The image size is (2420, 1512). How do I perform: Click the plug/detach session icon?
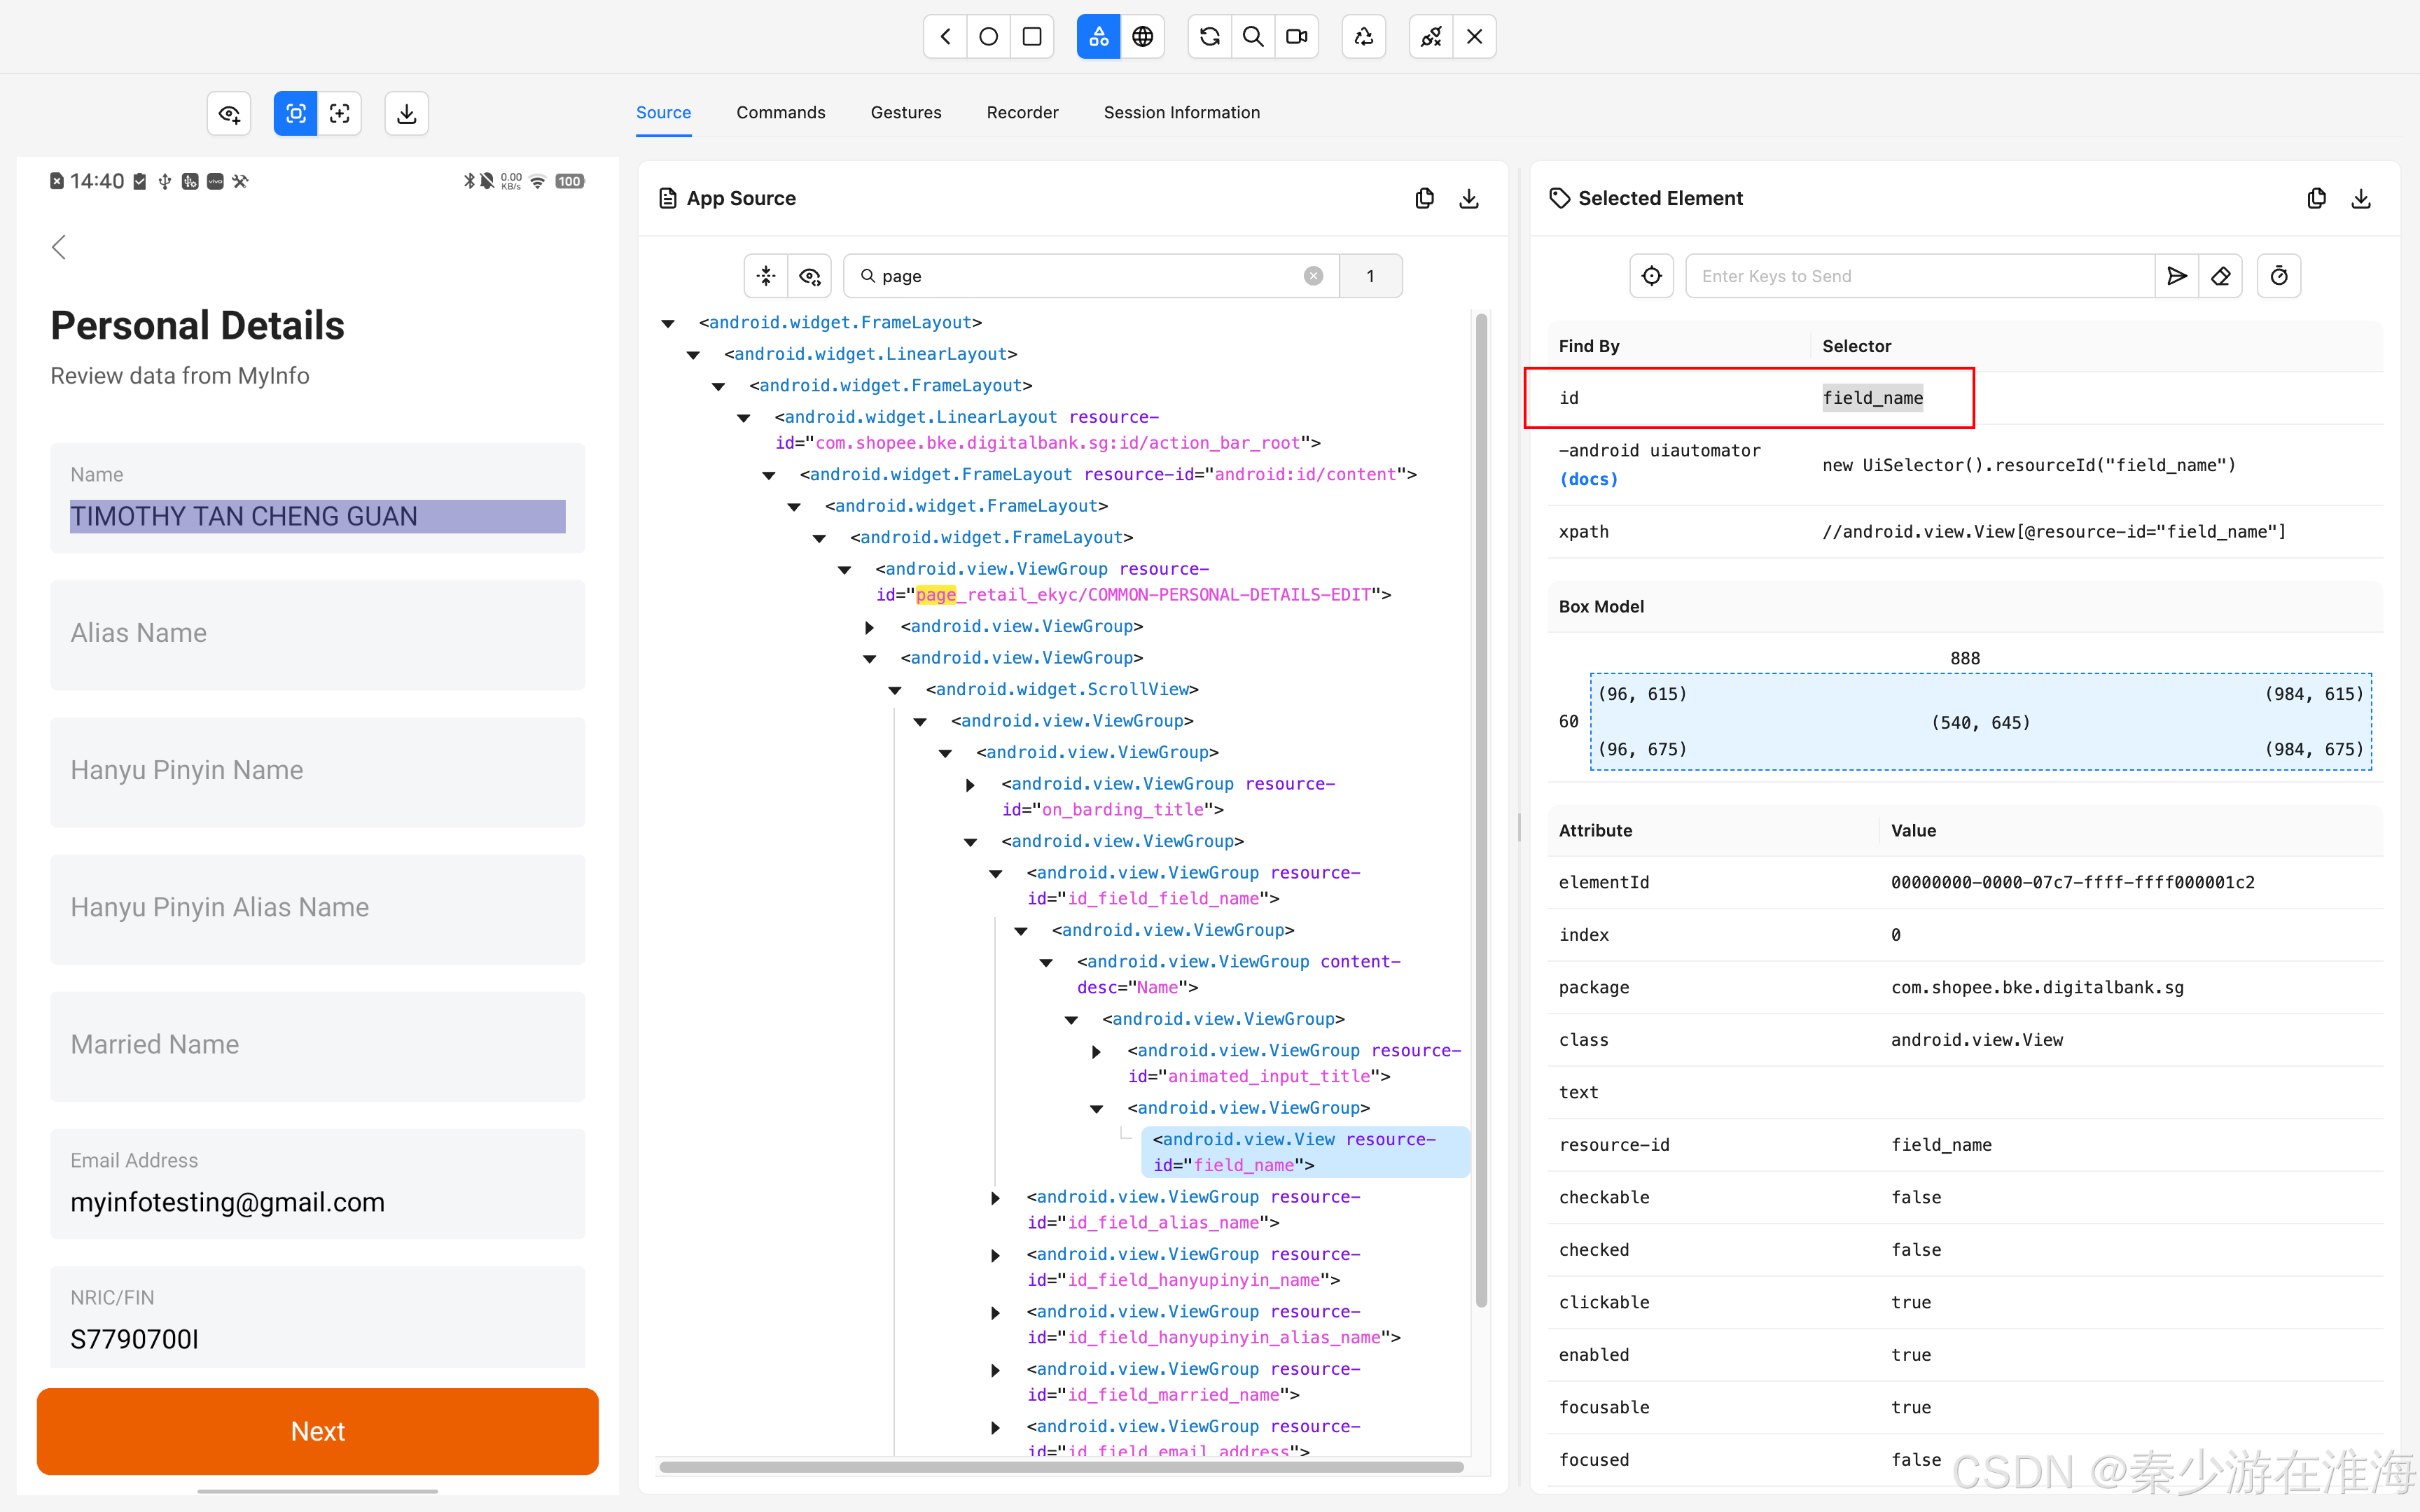[x=1431, y=37]
